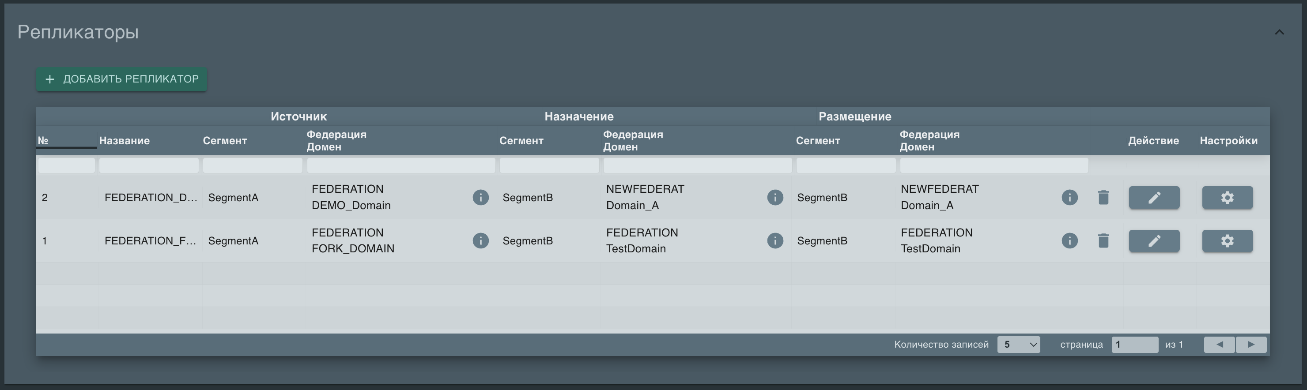Viewport: 1307px width, 390px height.
Task: Edit replicator 1 with pencil button
Action: [1154, 240]
